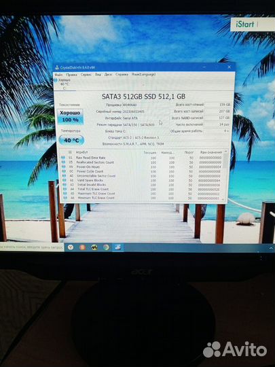Select the drive C: status tab
The width and height of the screenshot is (275, 367).
64,84
